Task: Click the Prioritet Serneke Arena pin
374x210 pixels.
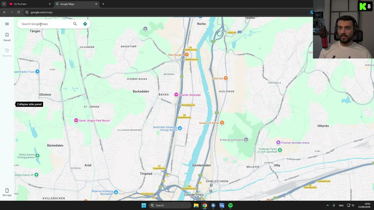Action: click(x=278, y=143)
